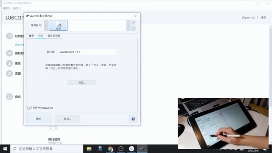Click the 關於 button
Image resolution: width=272 pixels, height=153 pixels.
point(39,119)
